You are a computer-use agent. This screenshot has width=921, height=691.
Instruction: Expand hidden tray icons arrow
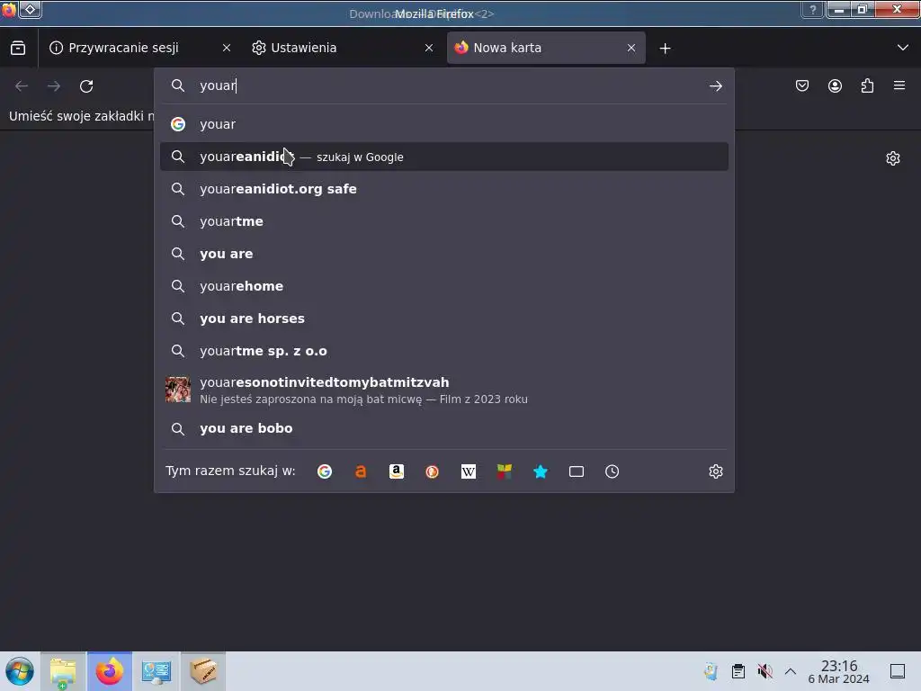click(x=791, y=671)
